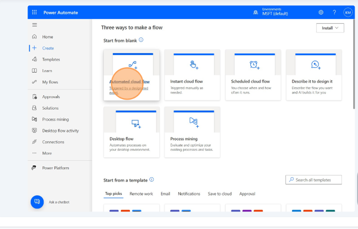Click the Automates processes on your desktop text
The width and height of the screenshot is (358, 229).
[x=130, y=147]
